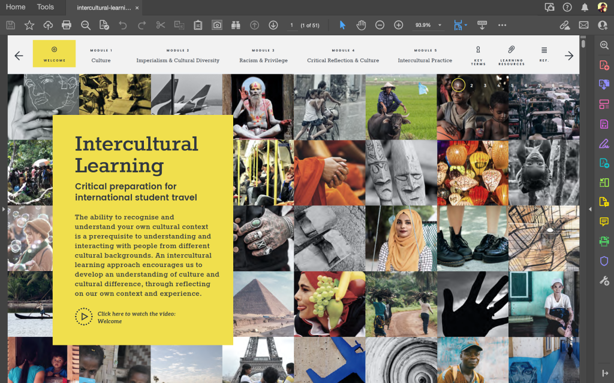Viewport: 614px width, 383px height.
Task: Switch to the Tools tab
Action: 45,7
